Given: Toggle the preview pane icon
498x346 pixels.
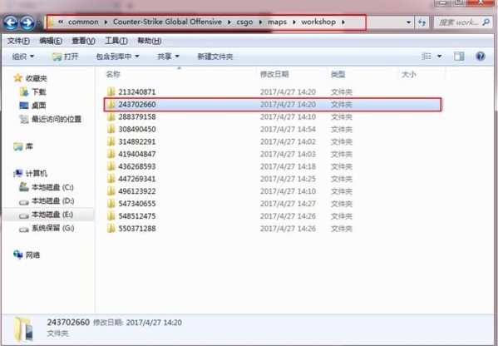Looking at the screenshot, I should [x=459, y=57].
